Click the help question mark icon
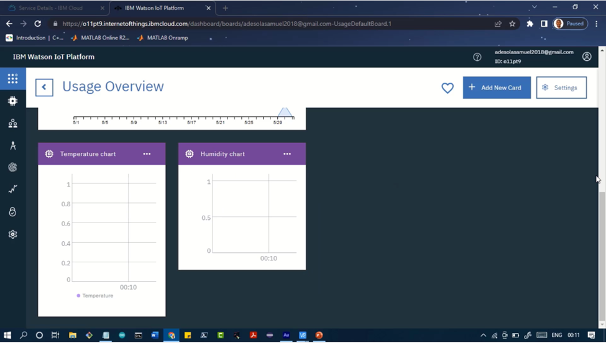Screen dimensions: 606x343 click(477, 57)
